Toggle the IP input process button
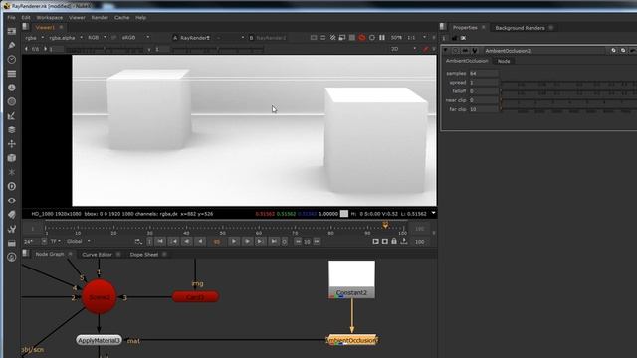Image resolution: width=637 pixels, height=358 pixels. 113,38
